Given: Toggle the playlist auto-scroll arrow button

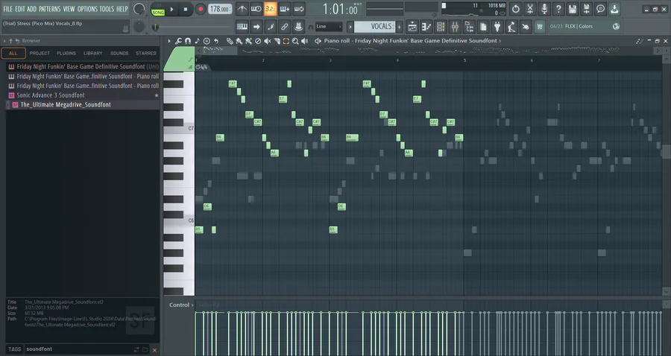Looking at the screenshot, I should click(x=256, y=27).
